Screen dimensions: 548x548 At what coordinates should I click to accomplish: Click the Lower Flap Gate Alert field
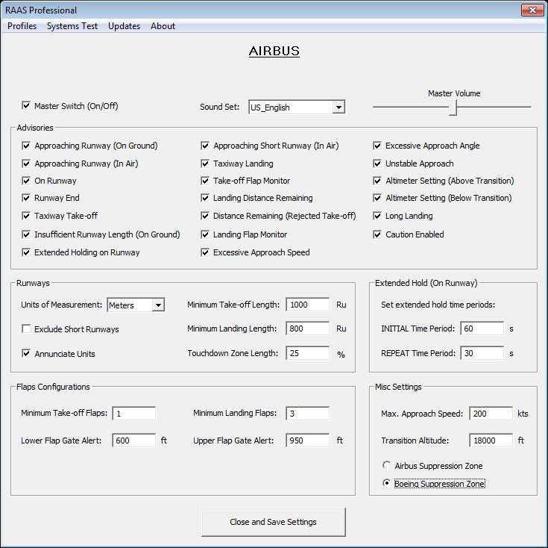click(x=134, y=440)
